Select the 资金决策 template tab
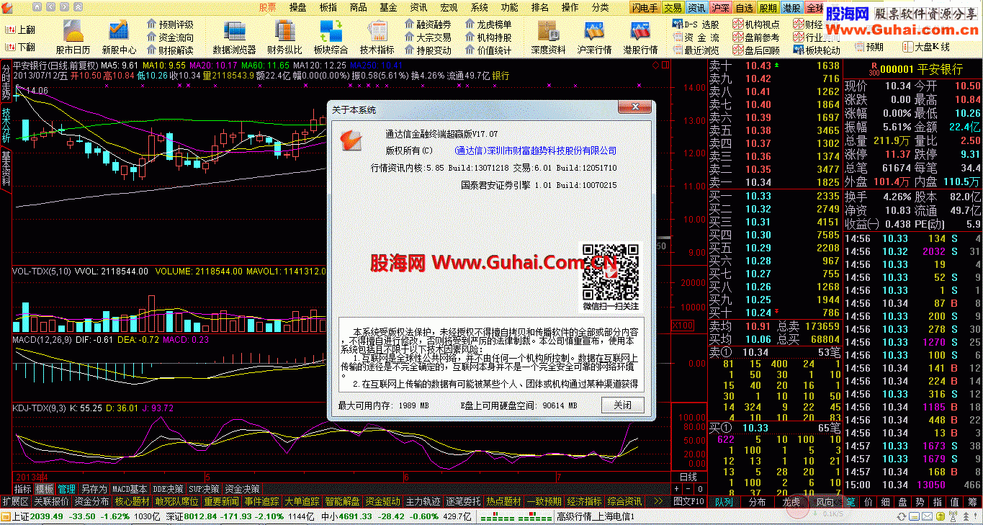Screen dimensions: 983x525 243,489
